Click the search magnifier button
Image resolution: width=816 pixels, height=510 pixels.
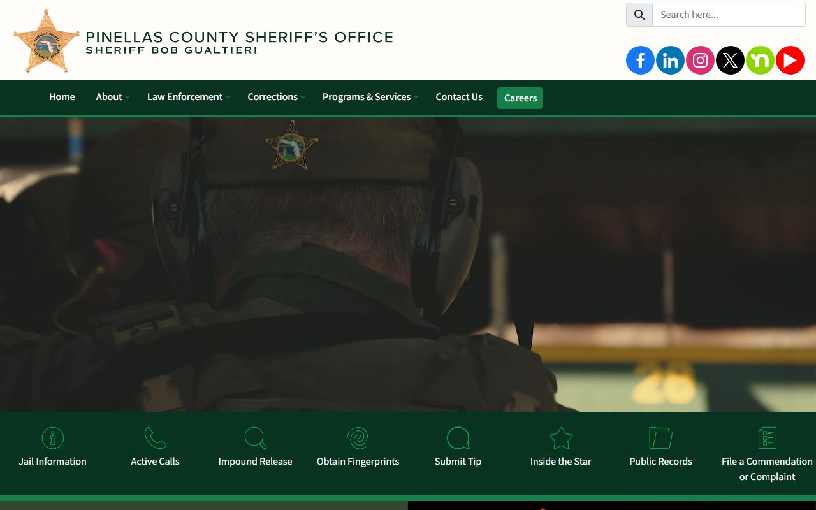[639, 15]
